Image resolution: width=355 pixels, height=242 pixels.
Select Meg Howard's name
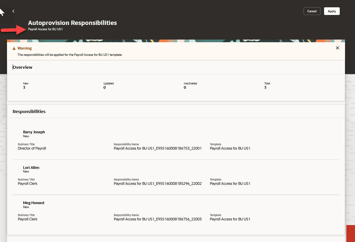(34, 203)
